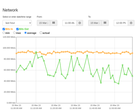The height and width of the screenshot is (110, 137).
Task: Click the 11:20:00 AM time axis label
Action: [x=56, y=108]
